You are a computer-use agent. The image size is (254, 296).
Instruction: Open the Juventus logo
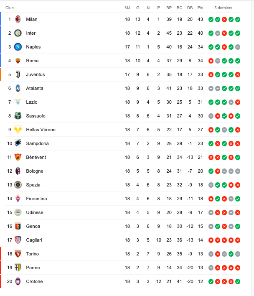coord(18,74)
